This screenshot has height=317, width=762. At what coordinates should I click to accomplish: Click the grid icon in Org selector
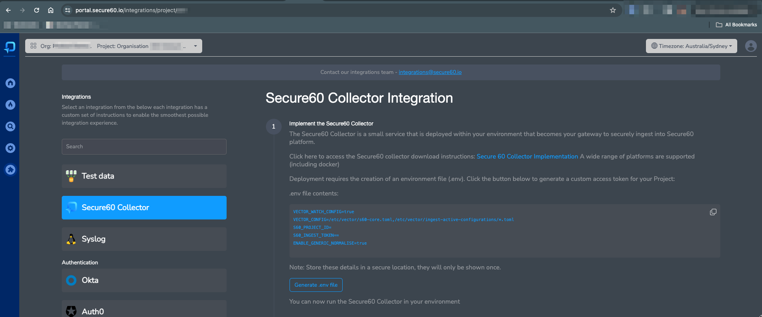33,46
